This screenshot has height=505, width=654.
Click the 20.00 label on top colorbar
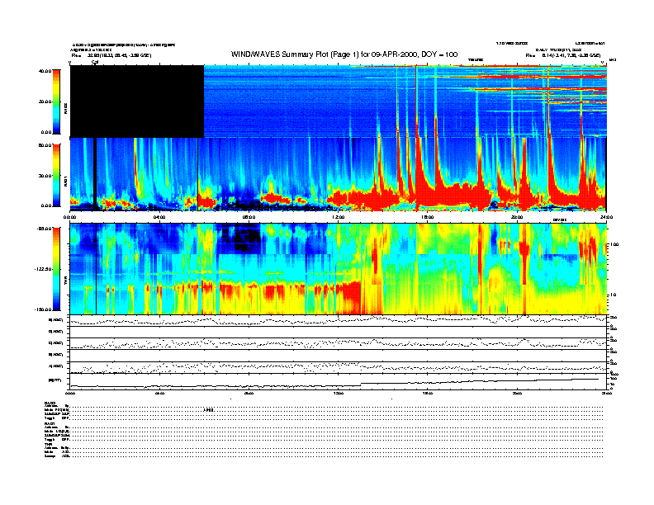(x=45, y=101)
